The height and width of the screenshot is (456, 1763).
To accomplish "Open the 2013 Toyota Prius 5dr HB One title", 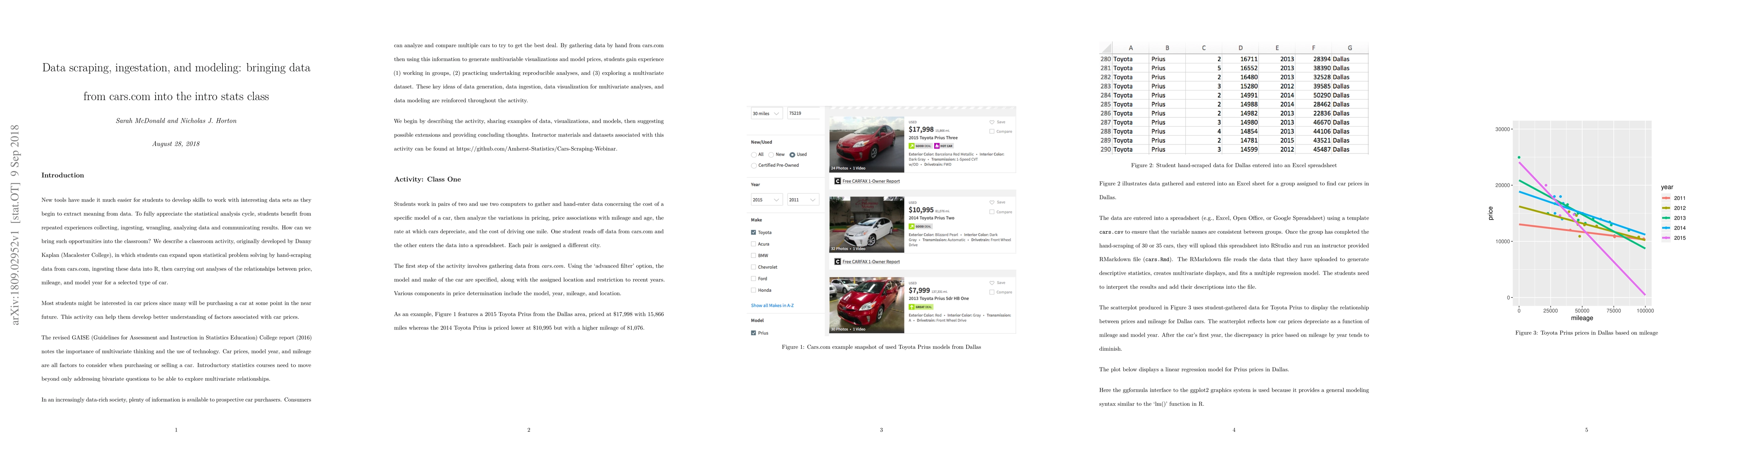I will tap(939, 298).
